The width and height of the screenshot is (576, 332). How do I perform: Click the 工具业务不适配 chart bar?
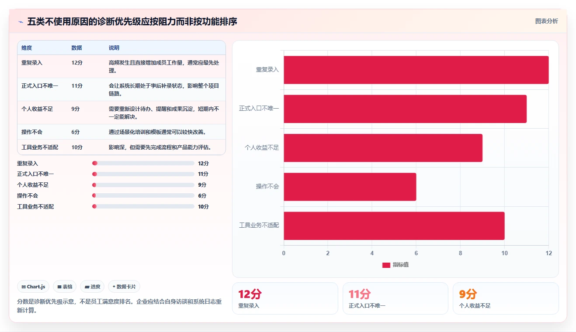click(x=394, y=226)
